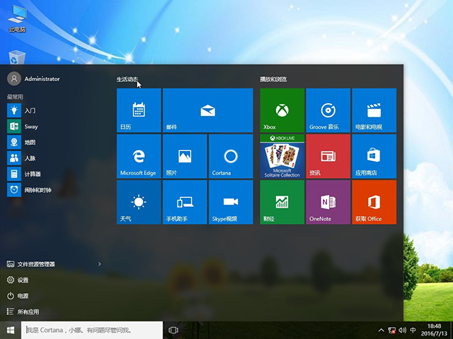453x339 pixels.
Task: Open the Groove 音乐 tile
Action: 328,110
